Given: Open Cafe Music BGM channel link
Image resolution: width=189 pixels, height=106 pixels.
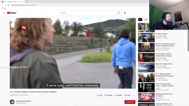Looking at the screenshot, I should pos(162,48).
